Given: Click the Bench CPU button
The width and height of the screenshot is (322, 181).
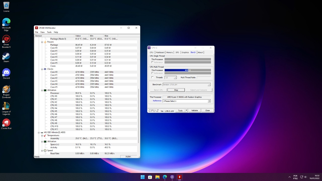Looking at the screenshot, I should [158, 90].
